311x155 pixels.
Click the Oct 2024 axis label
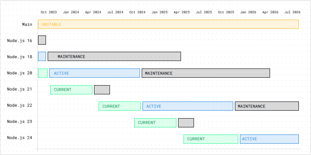(137, 12)
